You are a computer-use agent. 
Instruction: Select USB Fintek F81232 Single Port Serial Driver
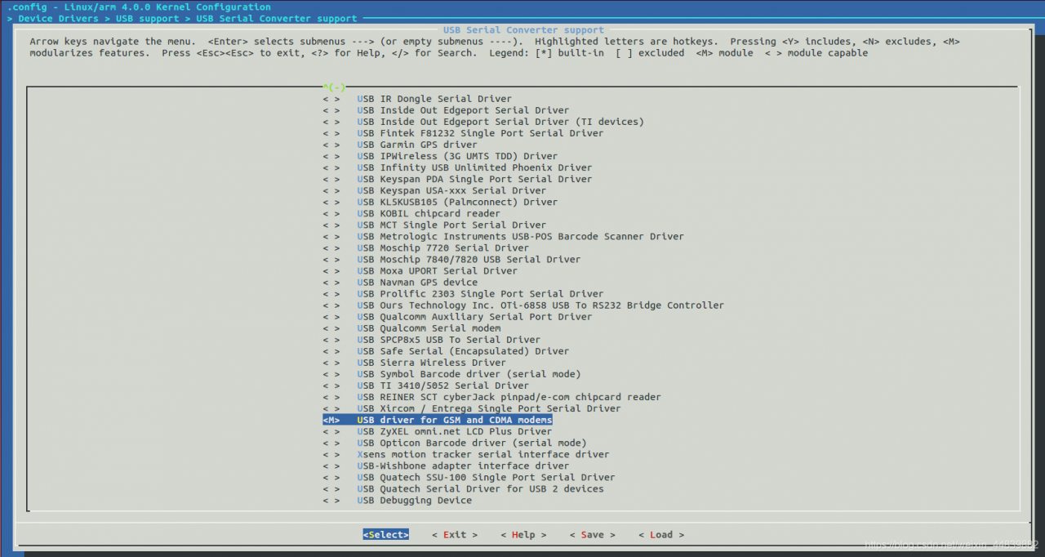(x=480, y=133)
